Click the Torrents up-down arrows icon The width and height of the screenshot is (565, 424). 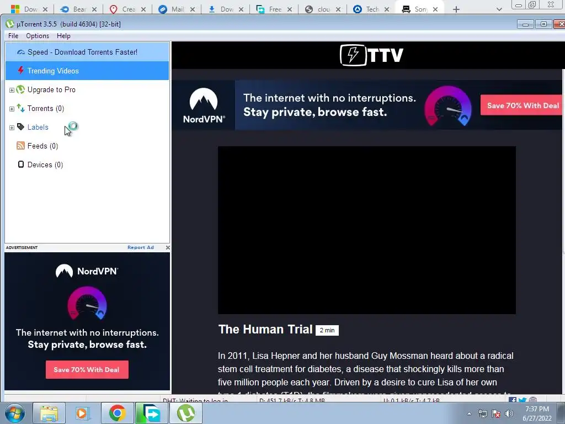[x=20, y=108]
